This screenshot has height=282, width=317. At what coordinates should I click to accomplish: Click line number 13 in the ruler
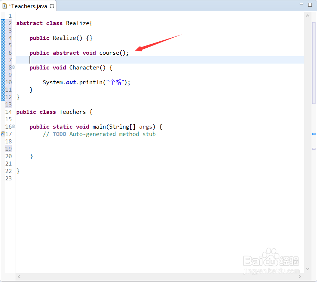point(8,105)
